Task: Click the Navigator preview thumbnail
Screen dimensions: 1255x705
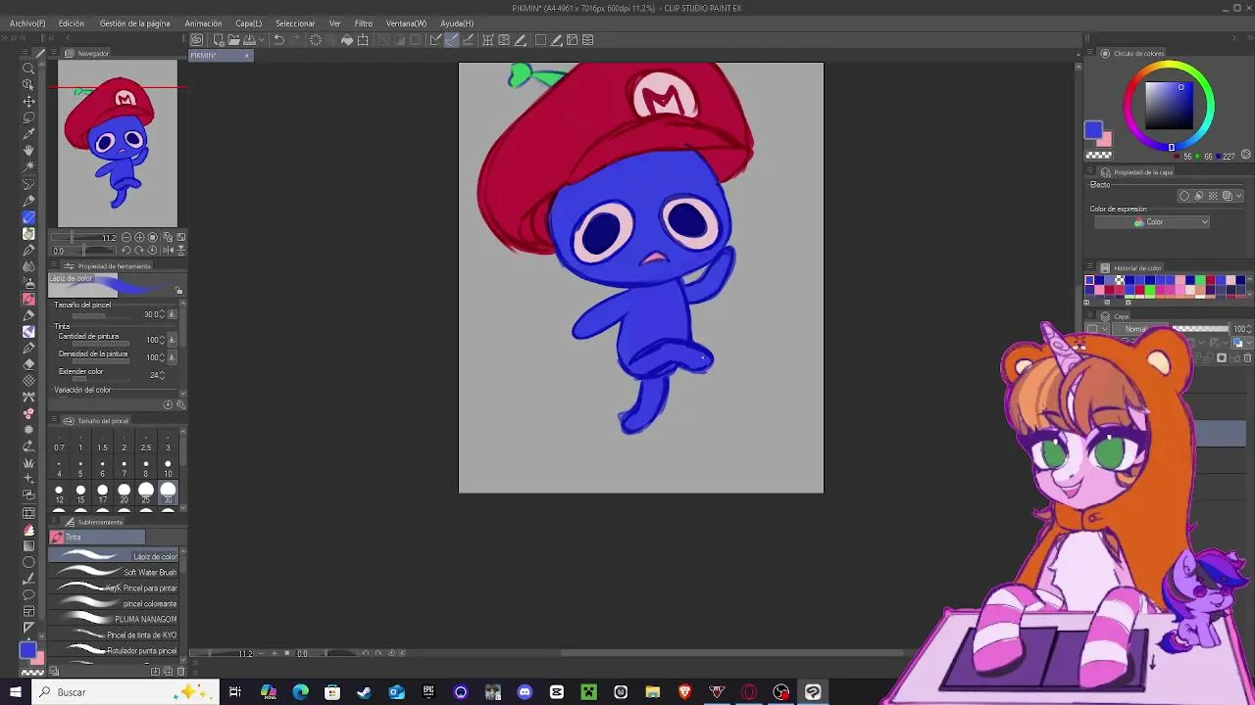Action: click(x=118, y=144)
